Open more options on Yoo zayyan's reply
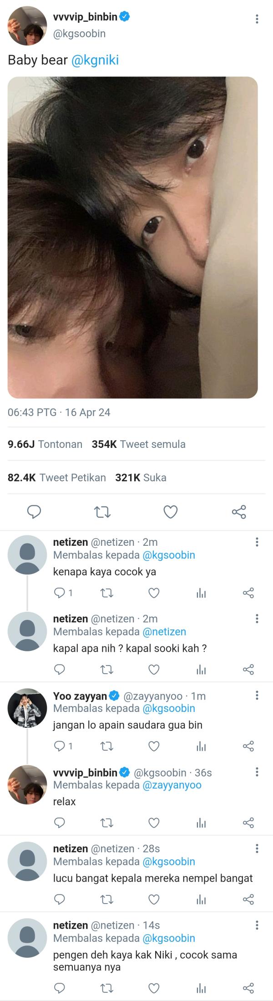The image size is (273, 1001). 257,695
